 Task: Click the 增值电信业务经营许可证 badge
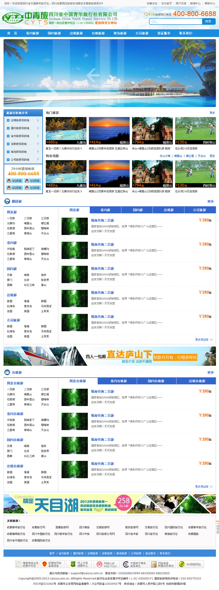(x=27, y=564)
